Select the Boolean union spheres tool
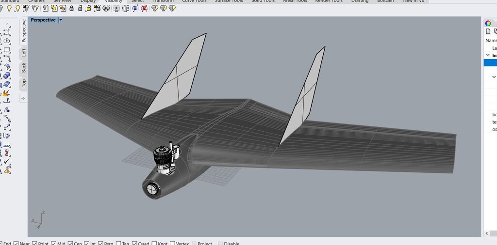 click(x=7, y=76)
